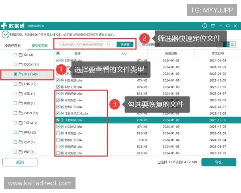Viewport: 241px width, 193px height.
Task: Uncheck the 假勤统计.xlsx checkbox in red box
Action: pyautogui.click(x=58, y=93)
